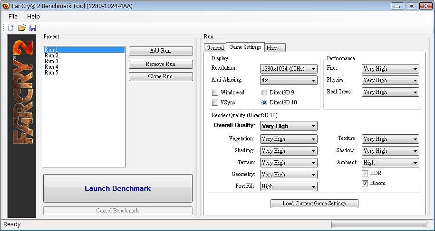Click the Save project floppy icon
The height and width of the screenshot is (231, 435).
(33, 28)
